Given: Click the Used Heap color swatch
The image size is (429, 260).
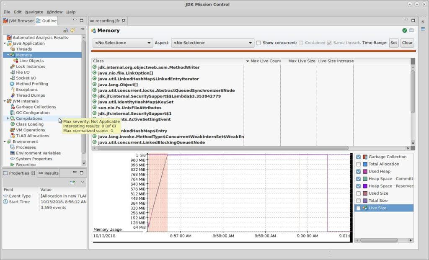Looking at the screenshot, I should point(365,171).
